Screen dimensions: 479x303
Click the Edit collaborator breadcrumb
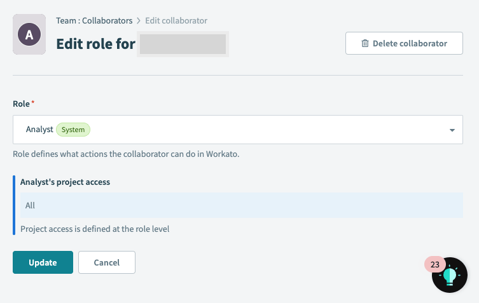pos(176,21)
